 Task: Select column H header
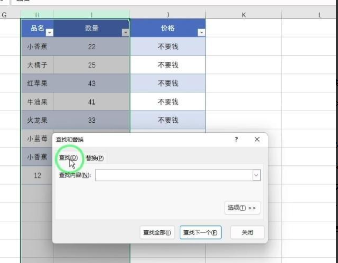click(x=37, y=15)
